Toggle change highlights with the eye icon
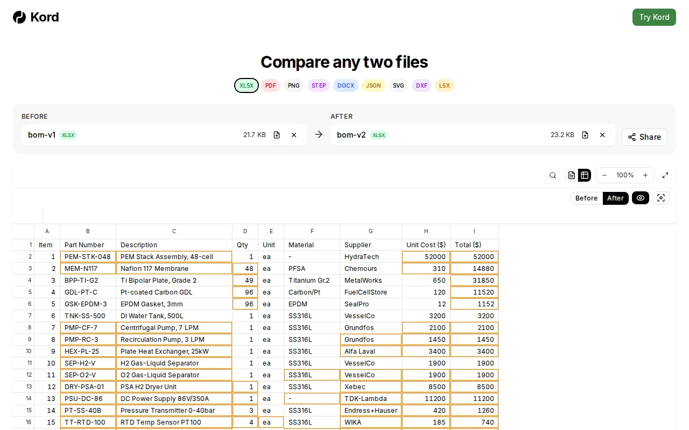 coord(641,198)
